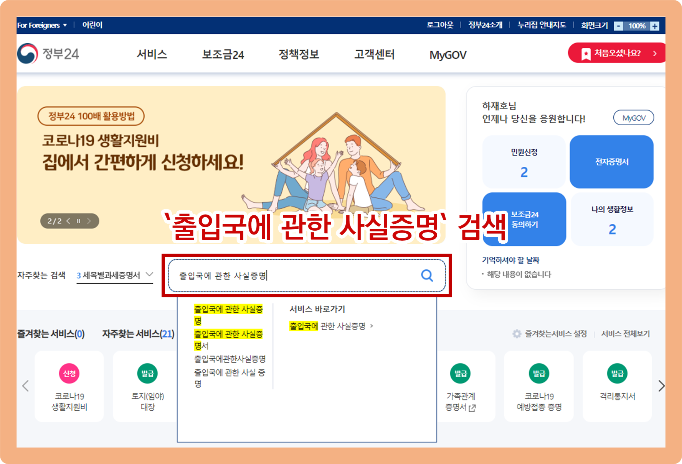Open 서비스 바로가기 link 출입국에 관한 사실증명
The height and width of the screenshot is (464, 682).
(331, 326)
